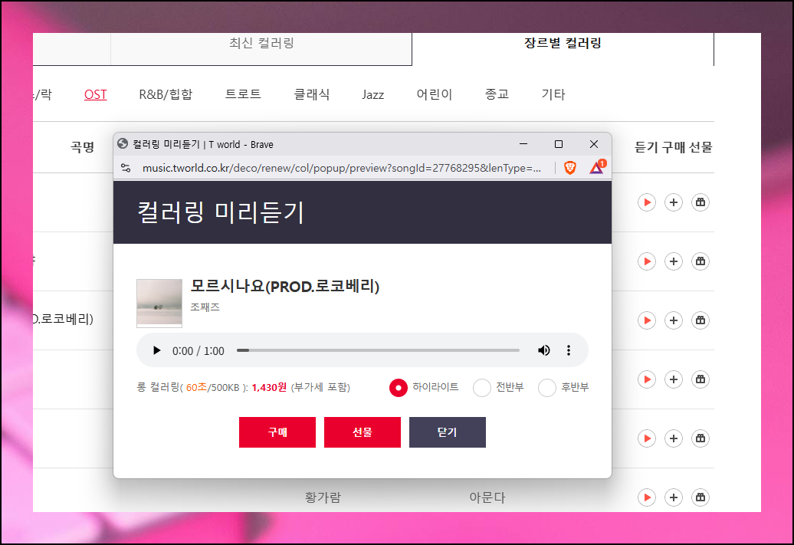Play the 로코베리 row on the page
The height and width of the screenshot is (545, 794).
(647, 320)
